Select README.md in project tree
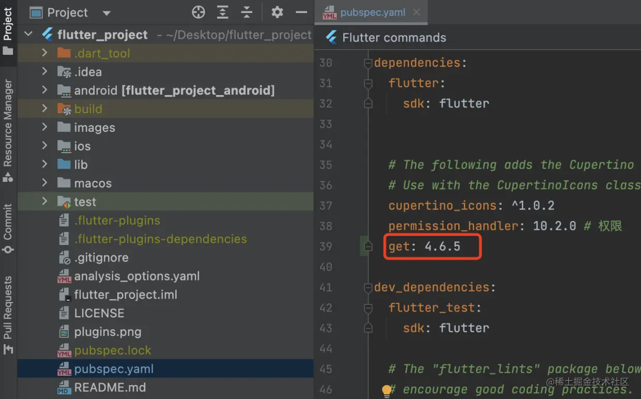This screenshot has height=399, width=641. coord(110,388)
